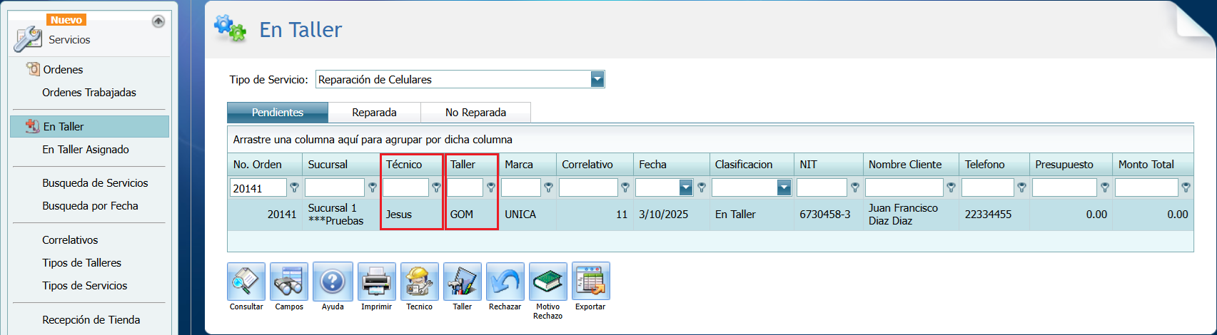The image size is (1217, 335).
Task: Open Motivo Rechazo book icon
Action: (x=548, y=281)
